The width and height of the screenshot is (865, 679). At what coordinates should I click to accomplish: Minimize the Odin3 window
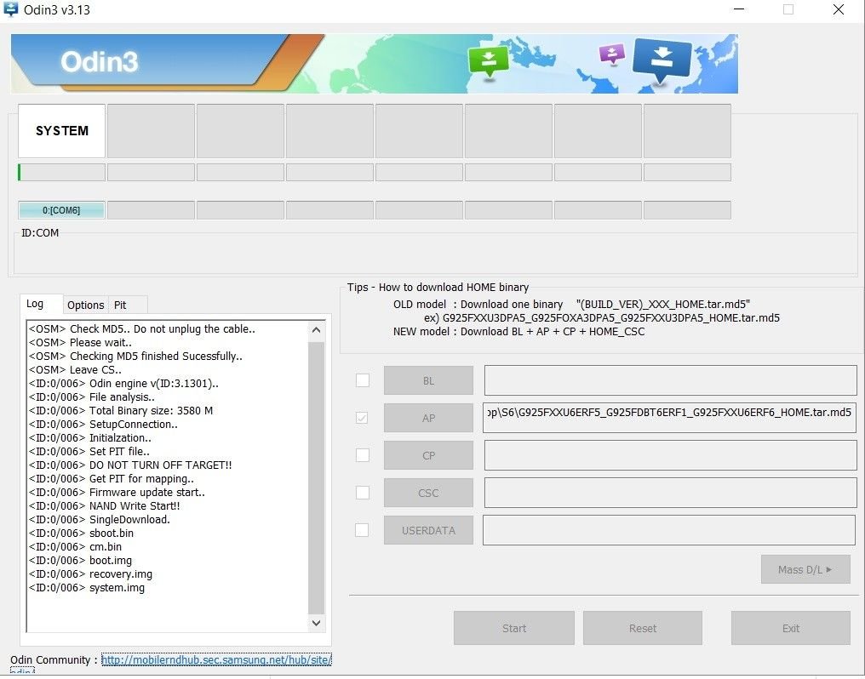[739, 9]
